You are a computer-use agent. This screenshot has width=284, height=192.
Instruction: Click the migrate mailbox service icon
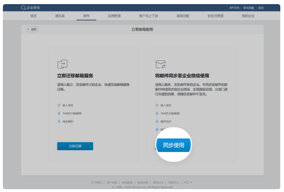point(62,64)
